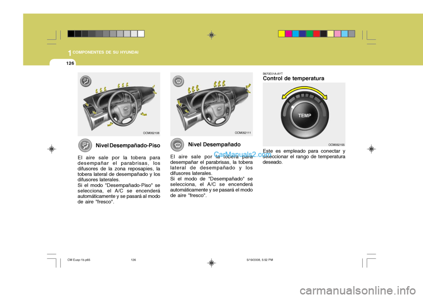Select the cyan swatch in the color bar
Image resolution: width=423 pixels, height=298 pixels.
pyautogui.click(x=296, y=34)
